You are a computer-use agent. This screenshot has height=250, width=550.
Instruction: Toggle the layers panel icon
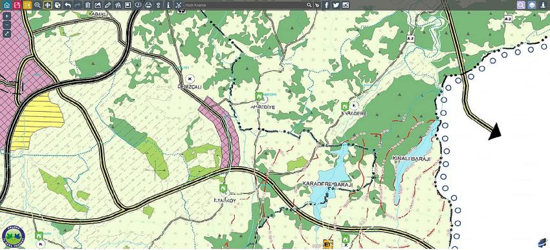coord(532,5)
